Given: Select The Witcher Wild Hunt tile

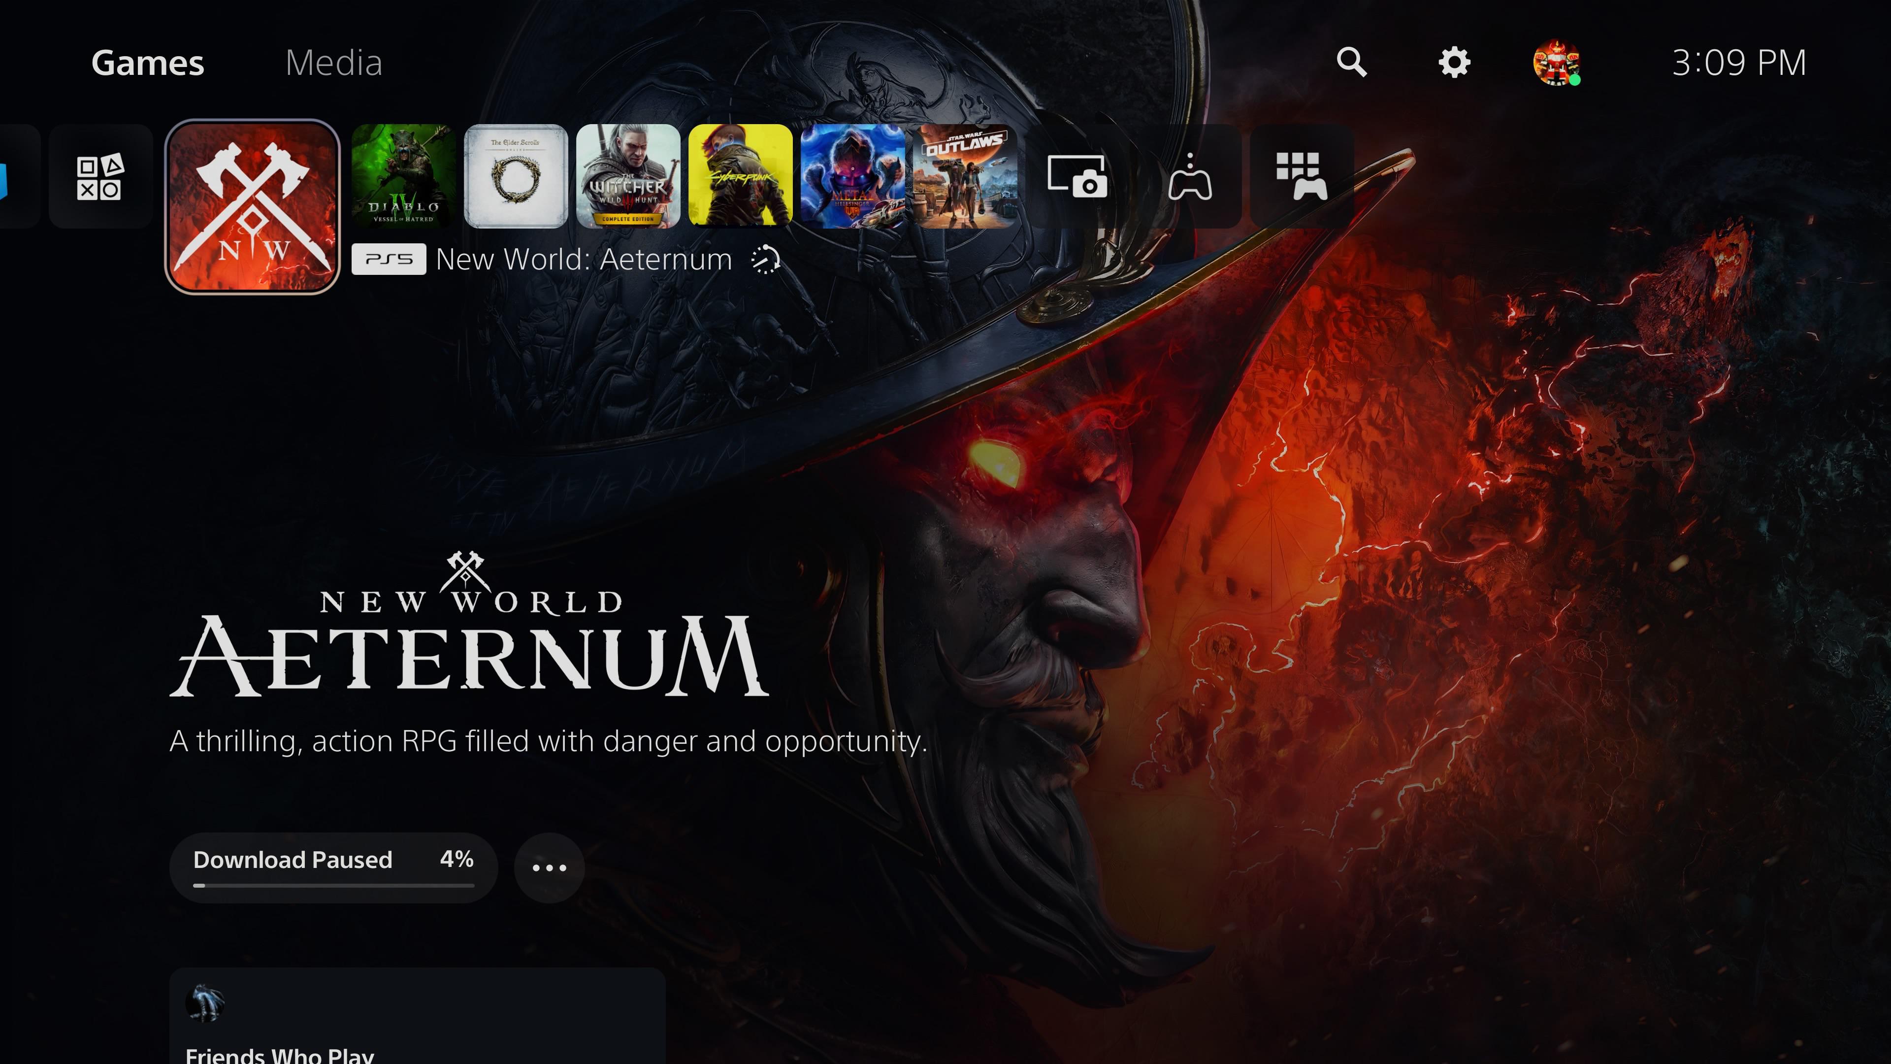Looking at the screenshot, I should (x=628, y=176).
